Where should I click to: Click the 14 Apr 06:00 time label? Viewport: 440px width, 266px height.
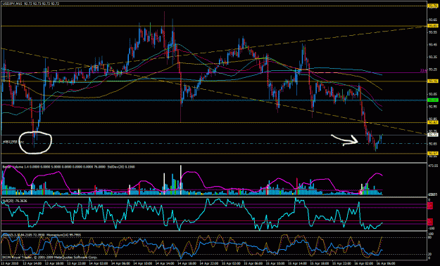[x=120, y=263]
